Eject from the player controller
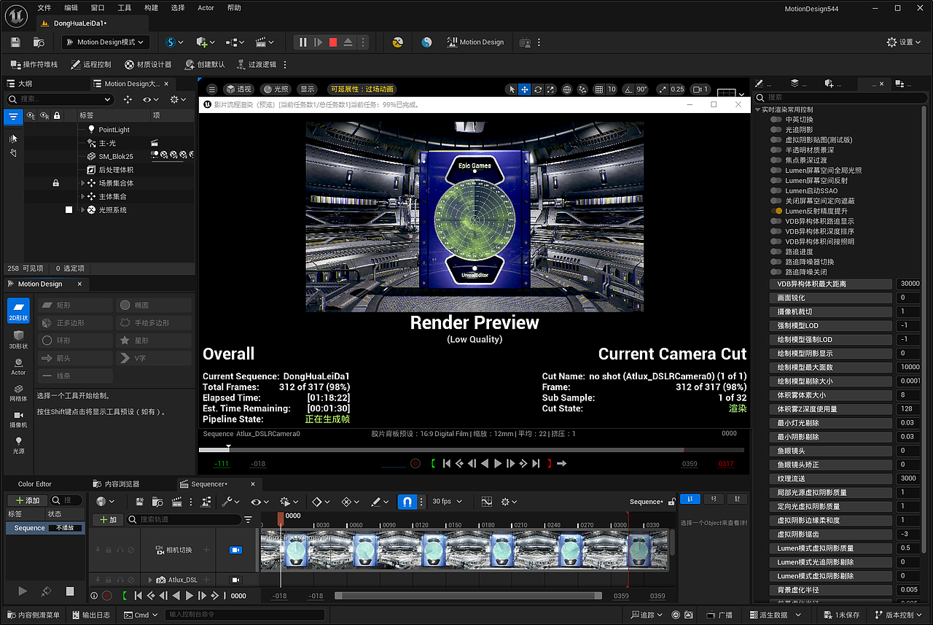Image resolution: width=933 pixels, height=625 pixels. pos(348,42)
